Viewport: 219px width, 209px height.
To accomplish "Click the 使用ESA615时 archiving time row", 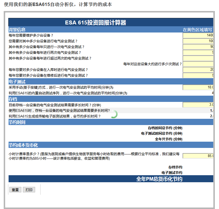I will click(111, 110).
